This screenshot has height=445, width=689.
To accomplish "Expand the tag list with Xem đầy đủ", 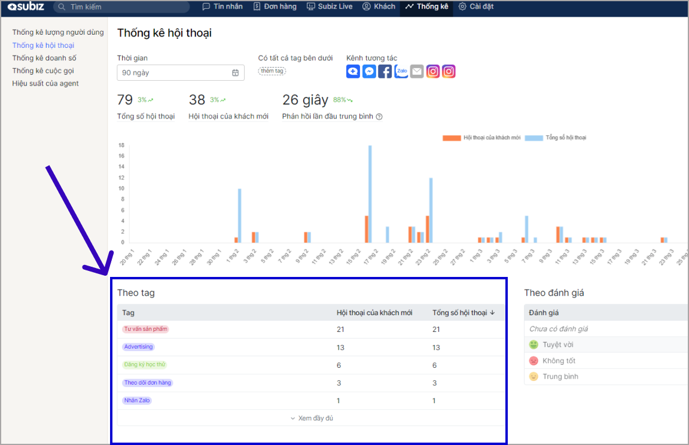I will pyautogui.click(x=312, y=418).
